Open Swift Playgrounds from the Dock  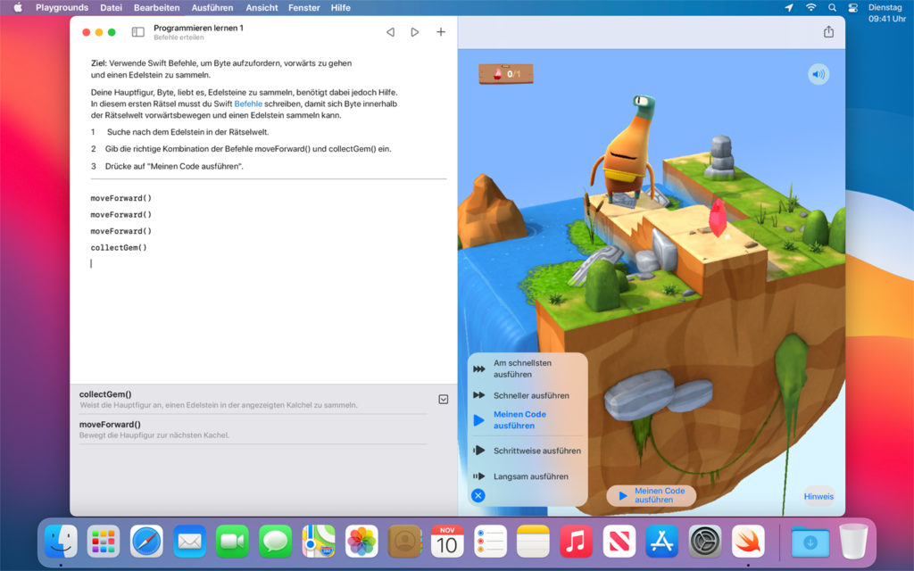click(748, 542)
